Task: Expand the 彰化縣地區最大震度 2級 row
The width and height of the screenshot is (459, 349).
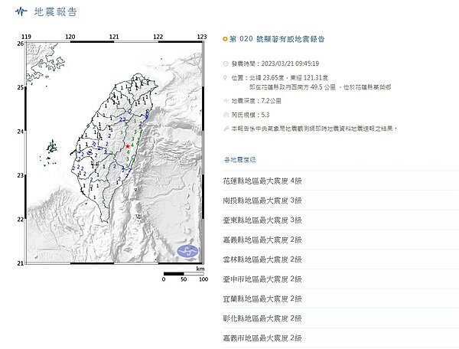Action: coord(340,318)
